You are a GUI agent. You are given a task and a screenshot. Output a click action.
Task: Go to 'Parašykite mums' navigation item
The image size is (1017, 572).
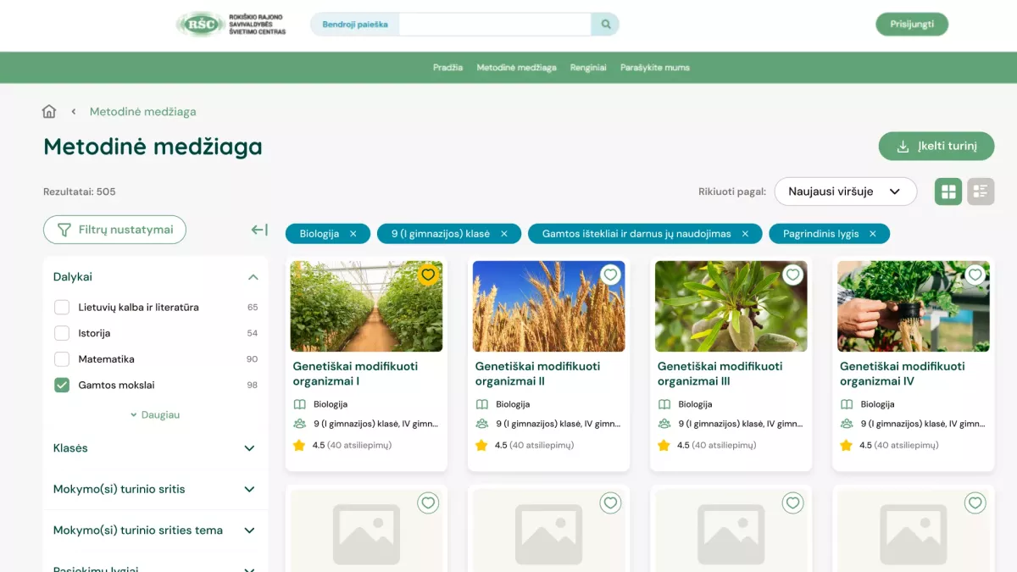click(x=654, y=67)
